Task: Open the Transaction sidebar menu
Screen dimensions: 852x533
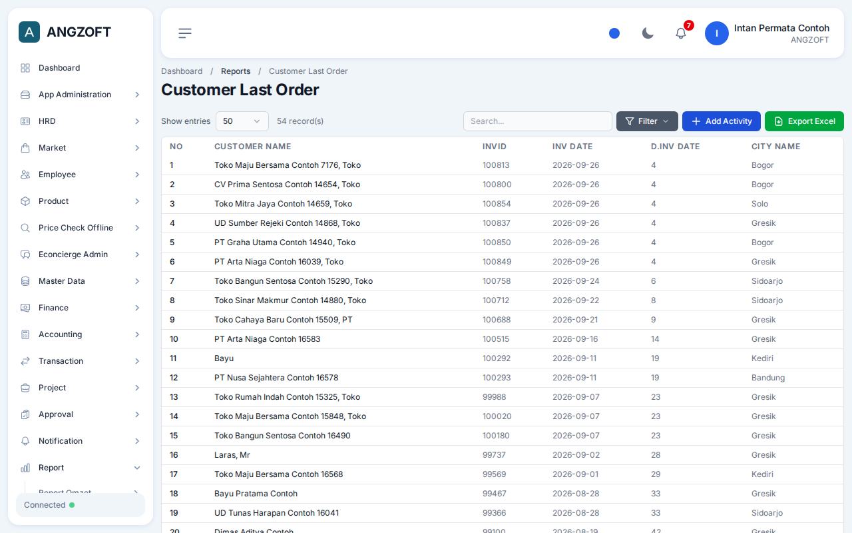Action: coord(81,361)
